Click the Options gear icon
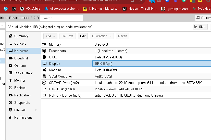The height and width of the screenshot is (140, 211). (10, 66)
